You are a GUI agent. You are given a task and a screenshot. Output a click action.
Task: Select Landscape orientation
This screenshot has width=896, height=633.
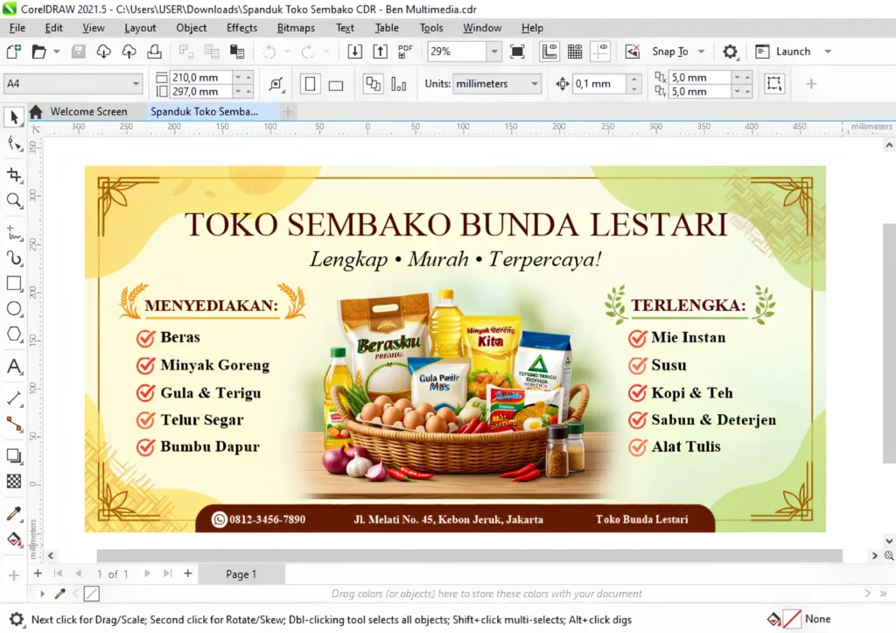click(x=336, y=84)
